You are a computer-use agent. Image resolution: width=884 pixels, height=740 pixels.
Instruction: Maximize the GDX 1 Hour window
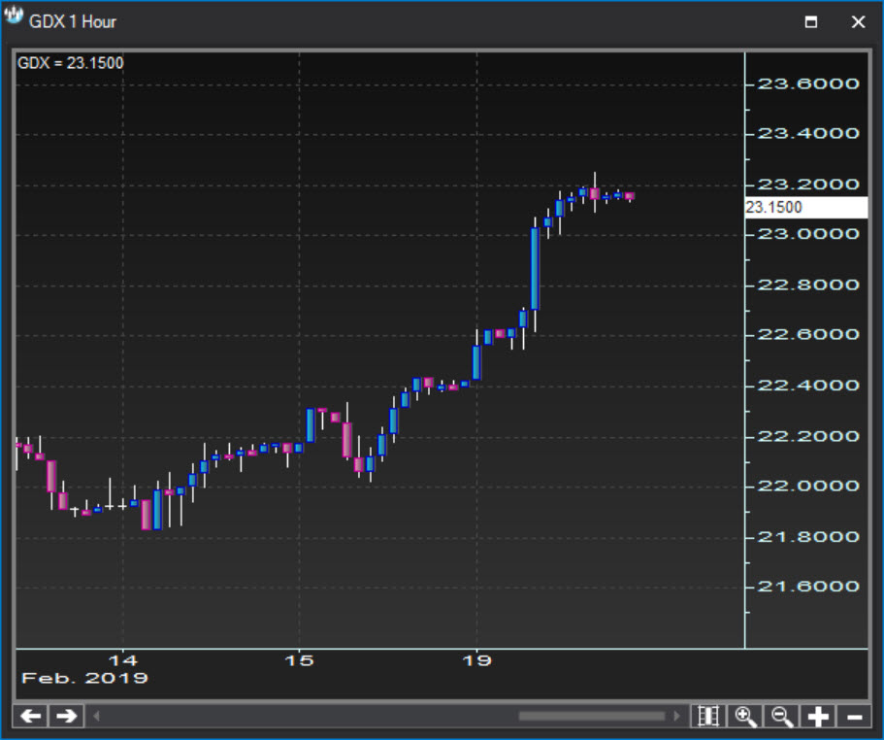point(810,22)
